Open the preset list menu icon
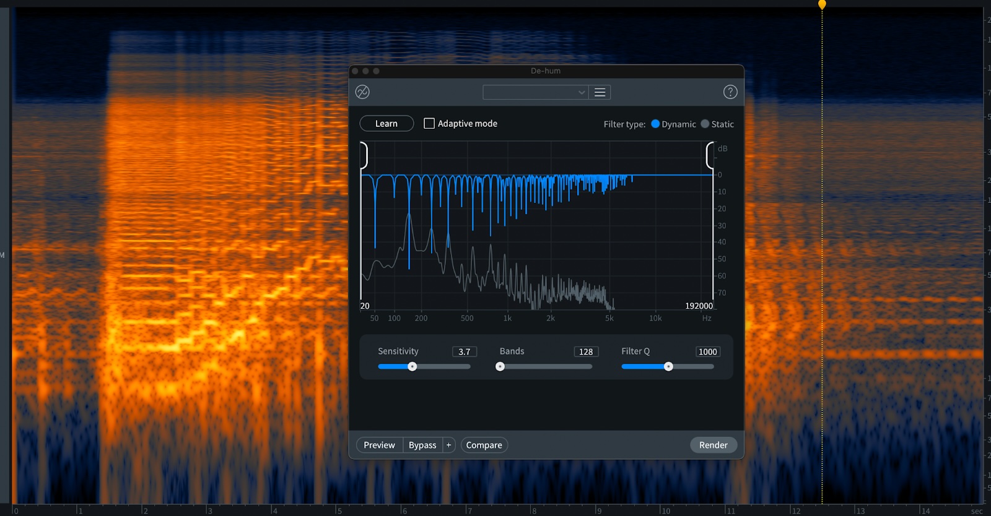 (600, 92)
